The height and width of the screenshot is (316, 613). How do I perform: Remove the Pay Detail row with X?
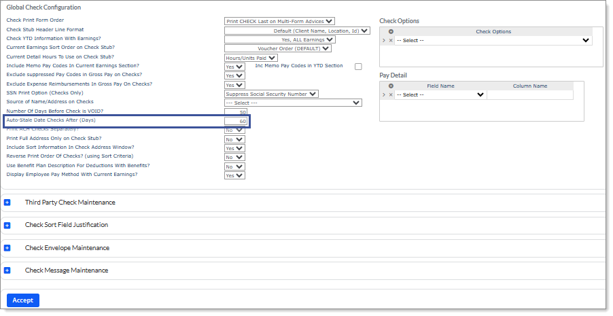pyautogui.click(x=391, y=95)
